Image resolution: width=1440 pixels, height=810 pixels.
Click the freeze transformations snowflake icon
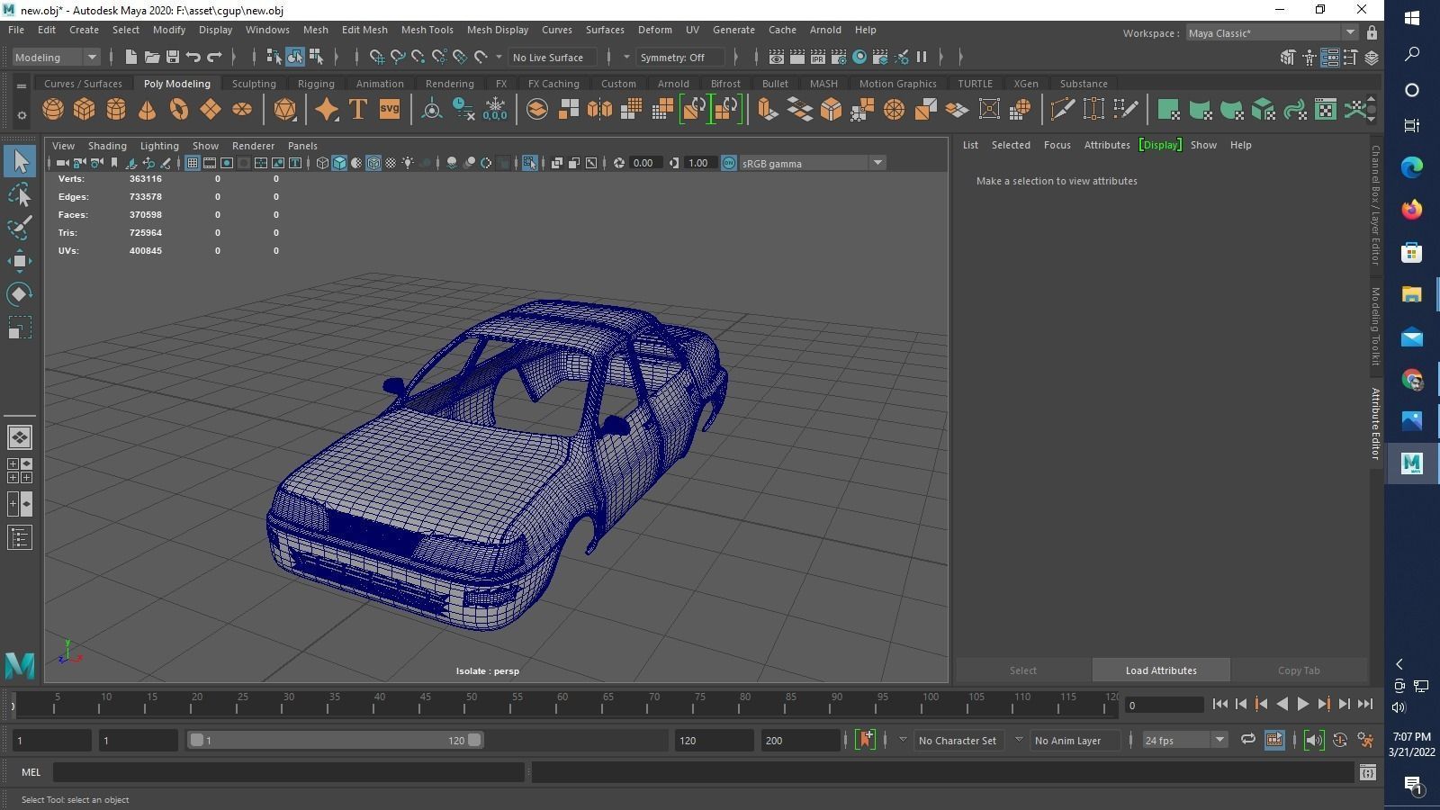[495, 110]
